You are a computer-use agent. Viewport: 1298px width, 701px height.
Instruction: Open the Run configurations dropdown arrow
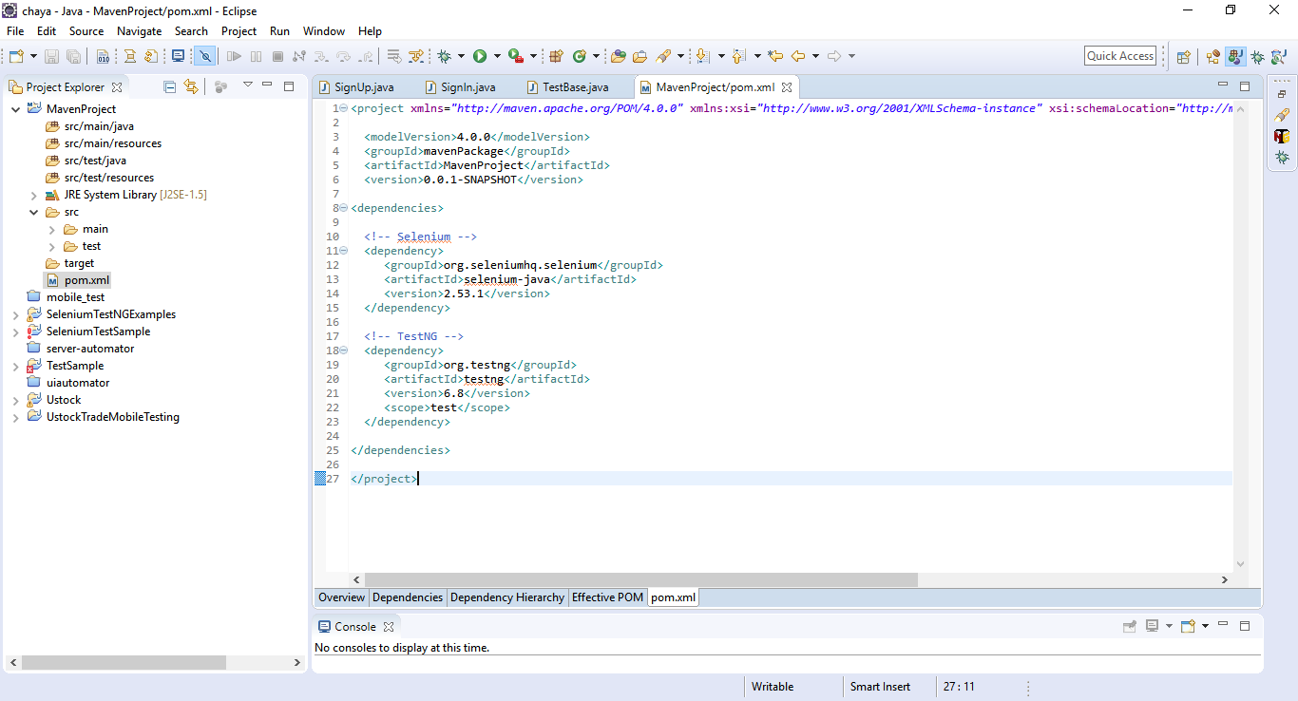(x=495, y=56)
